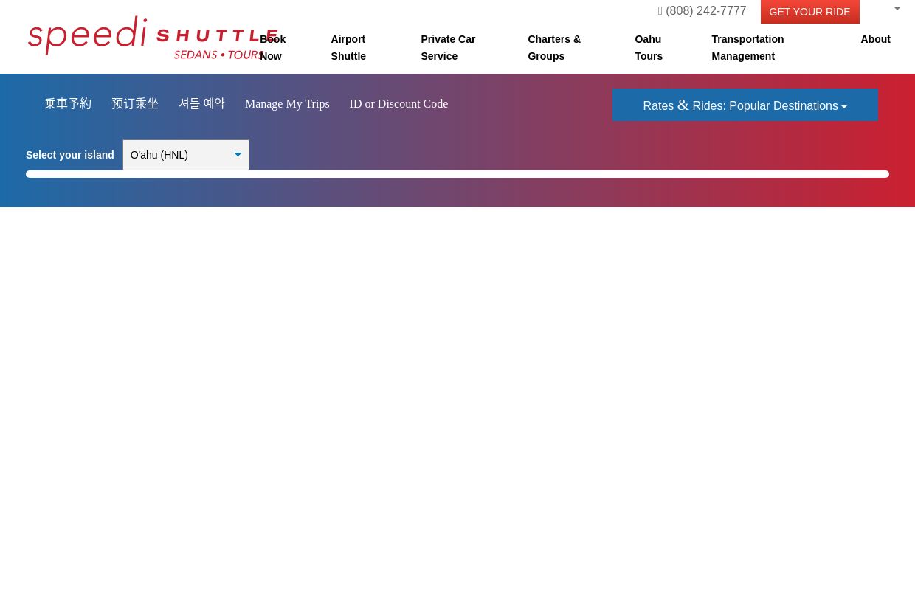Viewport: 915px width, 590px height.
Task: Click ID or Discount Code
Action: pos(398,103)
